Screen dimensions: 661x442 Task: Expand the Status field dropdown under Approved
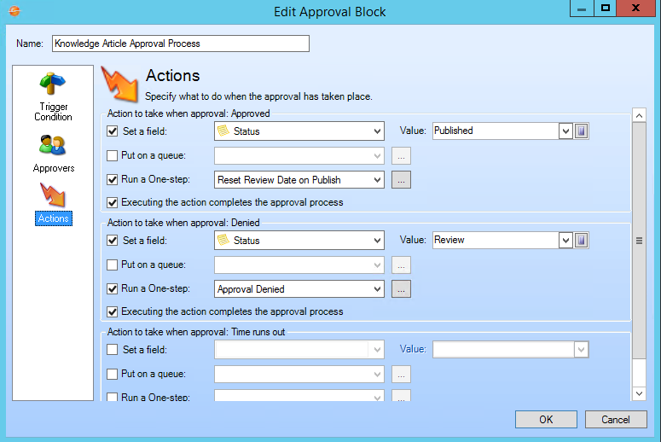(377, 131)
